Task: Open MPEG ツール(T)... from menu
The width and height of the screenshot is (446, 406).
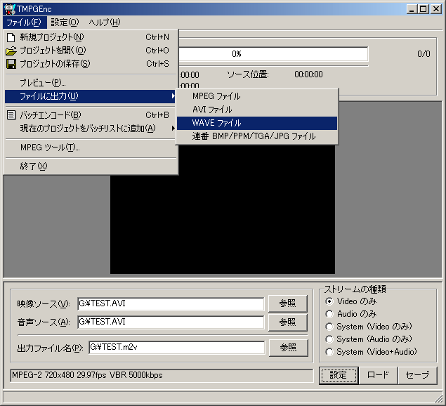Action: click(91, 148)
